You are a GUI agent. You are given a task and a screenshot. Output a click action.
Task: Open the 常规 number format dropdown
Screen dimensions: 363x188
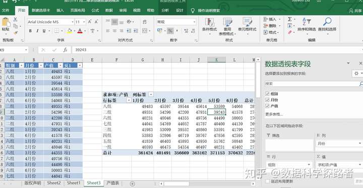194,22
